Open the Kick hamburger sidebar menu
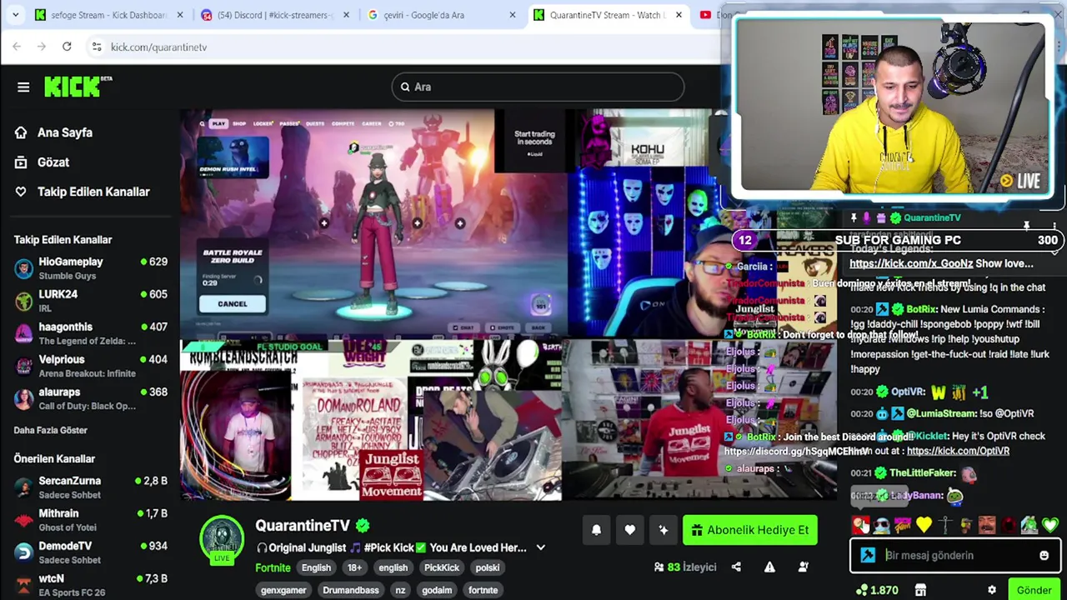Screen dimensions: 1067x600 tap(23, 87)
